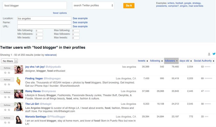
Task: Open joy cho's profile picture
Action: coord(19,69)
